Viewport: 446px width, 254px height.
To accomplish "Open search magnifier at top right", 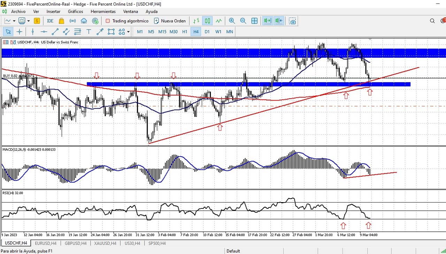I will (432, 21).
